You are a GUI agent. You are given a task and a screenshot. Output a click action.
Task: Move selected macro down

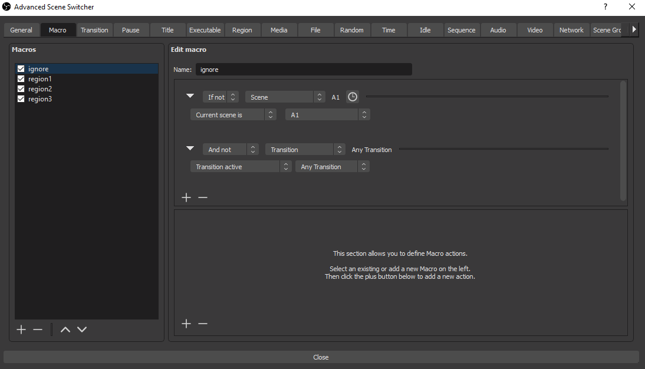(82, 330)
